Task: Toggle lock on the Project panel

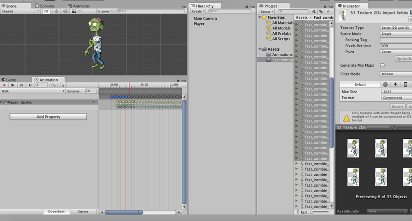Action: pyautogui.click(x=325, y=6)
